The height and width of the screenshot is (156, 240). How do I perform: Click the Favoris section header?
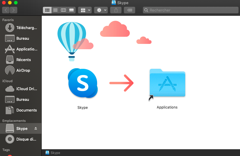[x=8, y=20]
